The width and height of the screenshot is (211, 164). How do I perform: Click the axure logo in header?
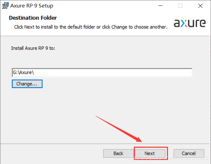[190, 23]
